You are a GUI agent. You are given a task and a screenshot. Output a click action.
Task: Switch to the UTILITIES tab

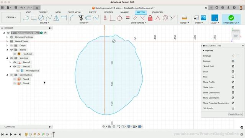[108, 12]
